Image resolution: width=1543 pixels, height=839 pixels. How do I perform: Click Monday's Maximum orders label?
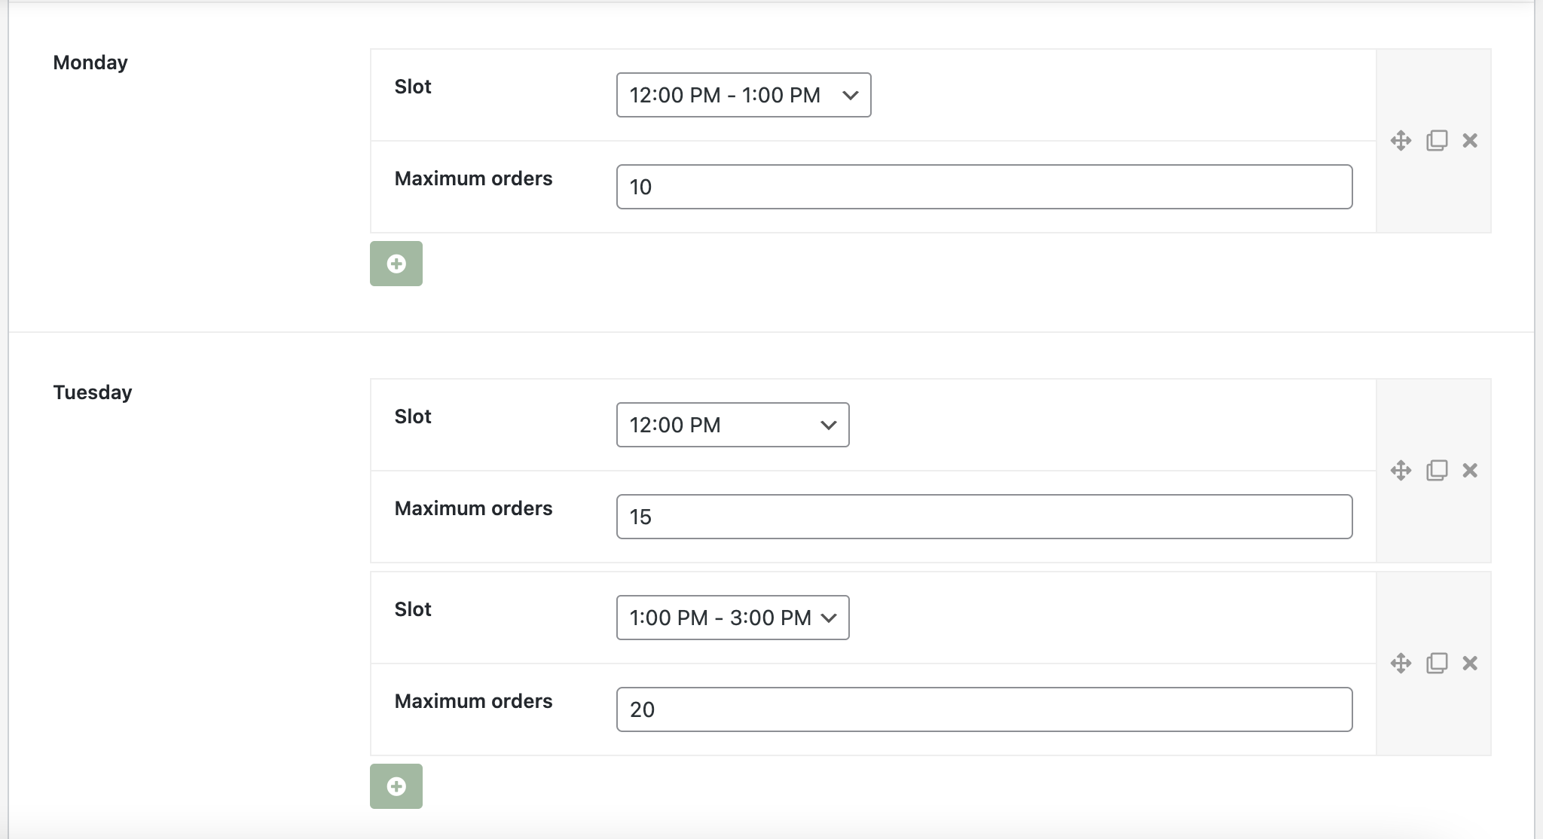click(473, 178)
